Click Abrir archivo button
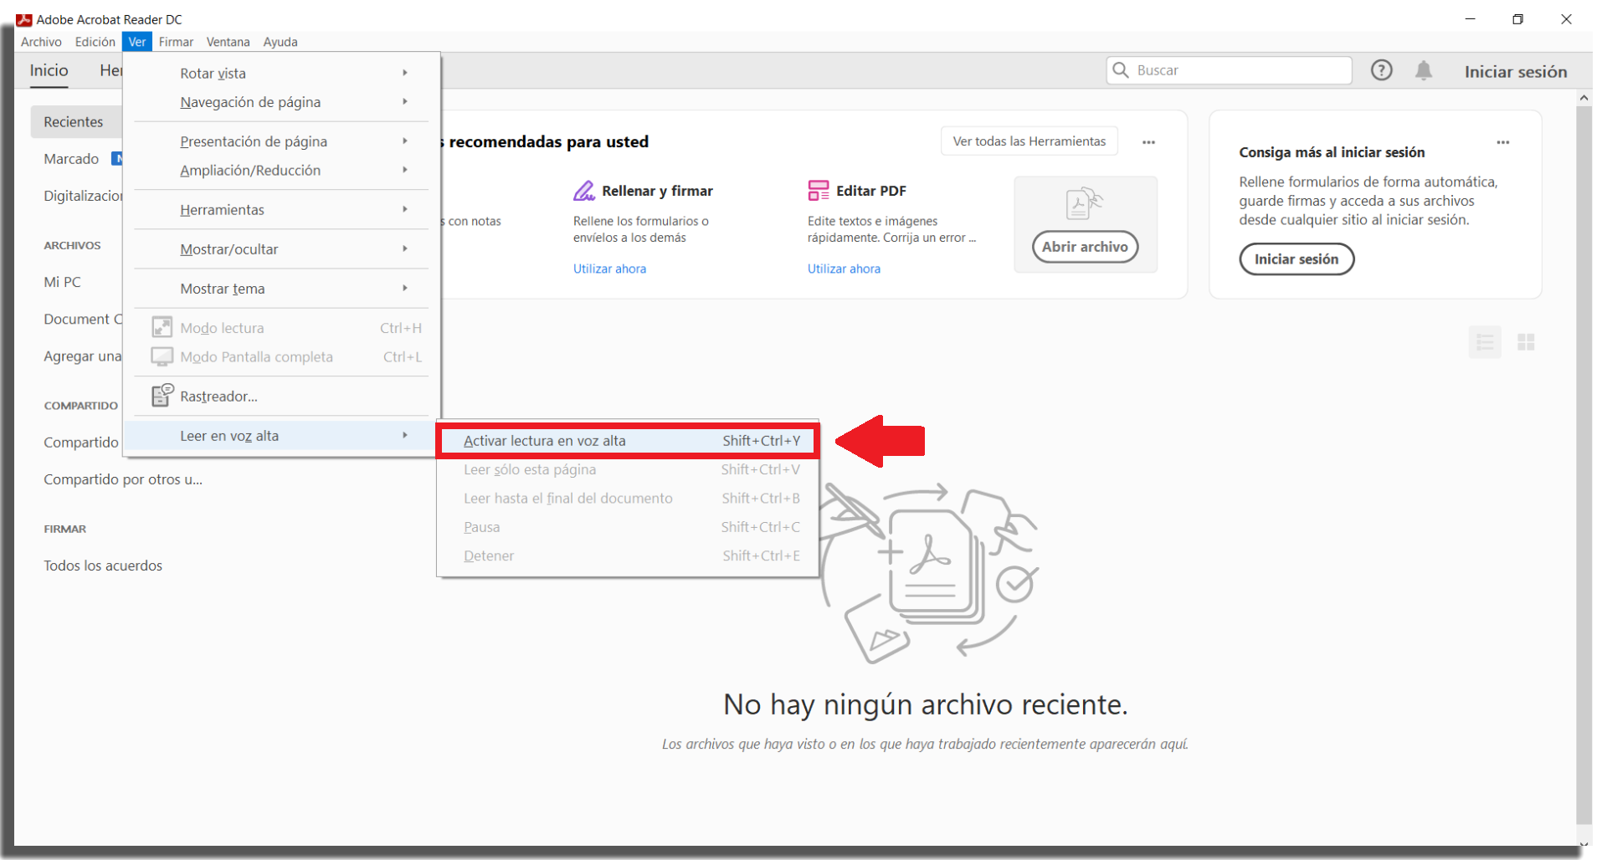Image resolution: width=1607 pixels, height=860 pixels. coord(1085,246)
